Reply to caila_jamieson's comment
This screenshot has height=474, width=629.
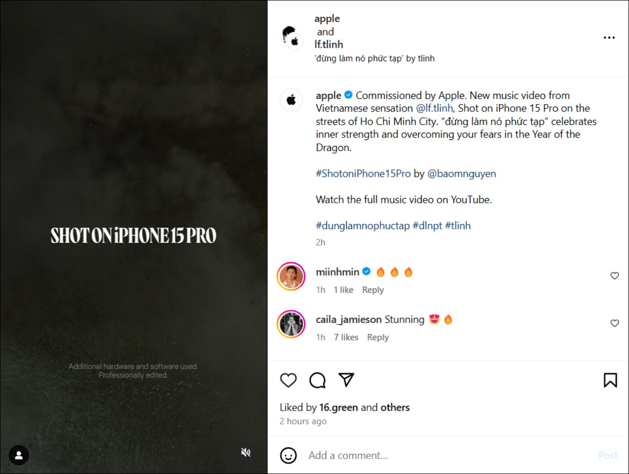[x=378, y=337]
